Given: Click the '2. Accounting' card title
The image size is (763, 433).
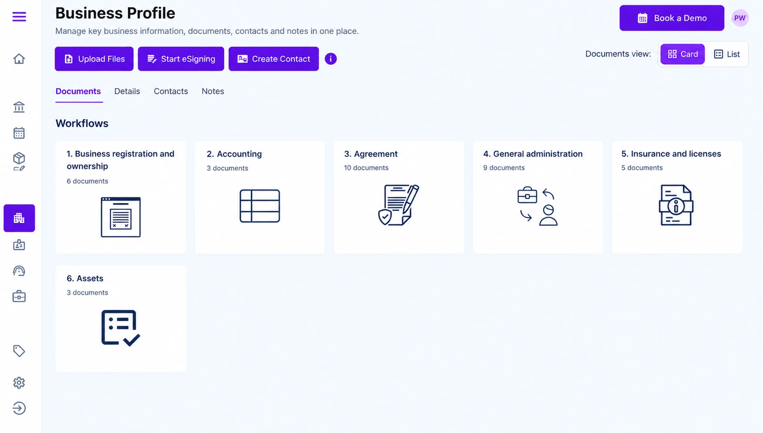Looking at the screenshot, I should (234, 154).
